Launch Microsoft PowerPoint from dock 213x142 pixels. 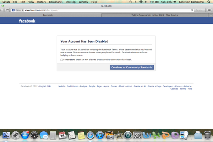165,135
